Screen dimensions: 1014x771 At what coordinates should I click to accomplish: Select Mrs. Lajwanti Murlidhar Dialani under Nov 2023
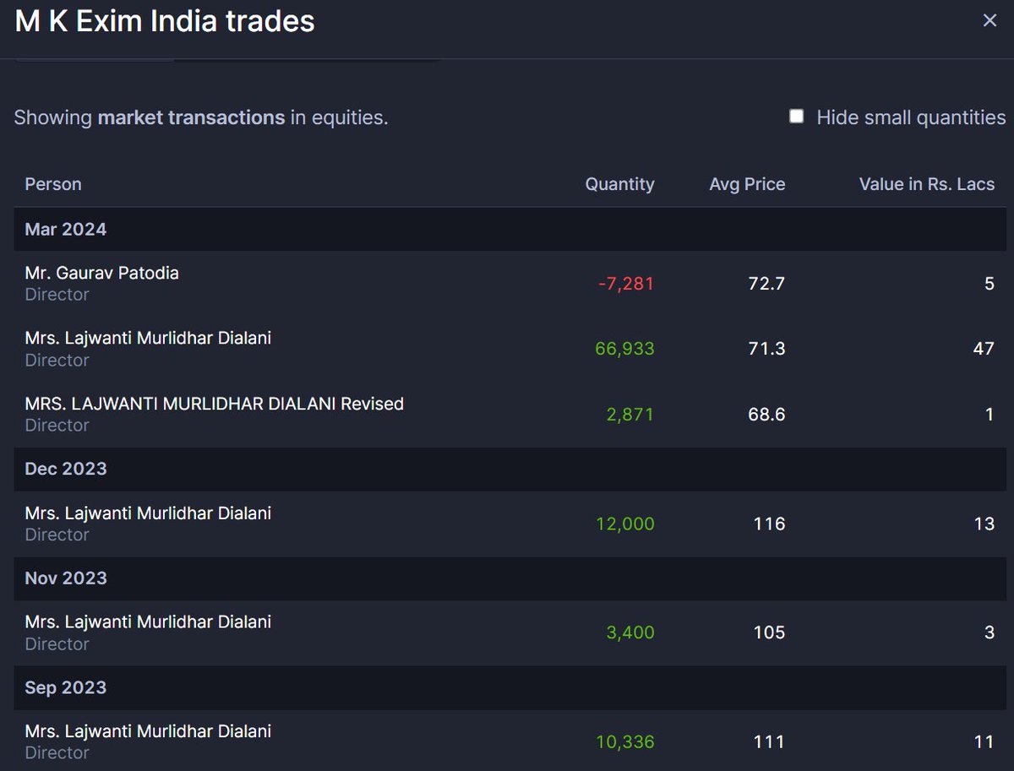click(148, 622)
